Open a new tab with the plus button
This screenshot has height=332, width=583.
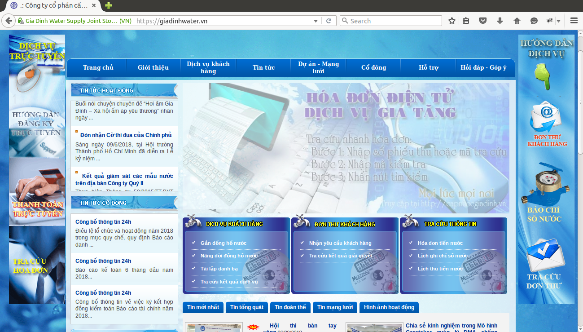pyautogui.click(x=108, y=5)
